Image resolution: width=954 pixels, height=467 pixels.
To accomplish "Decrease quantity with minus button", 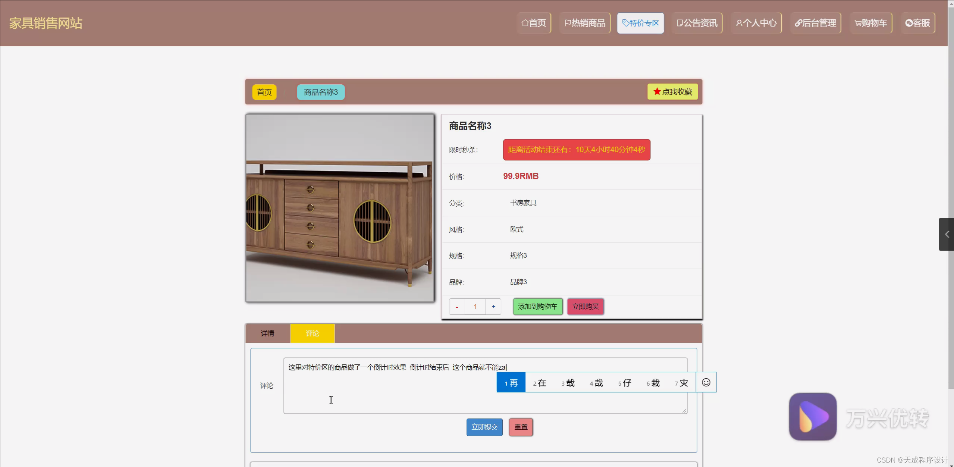I will click(x=457, y=307).
